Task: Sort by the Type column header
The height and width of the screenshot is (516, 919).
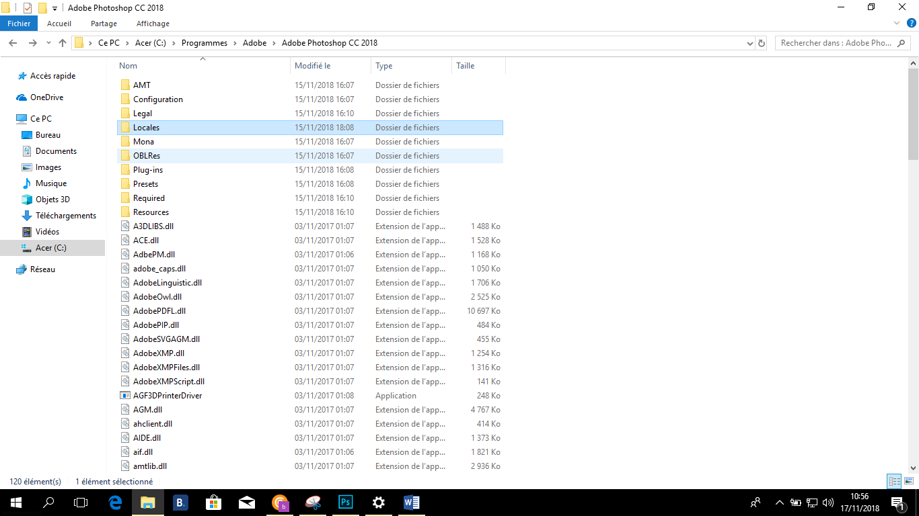Action: coord(411,66)
